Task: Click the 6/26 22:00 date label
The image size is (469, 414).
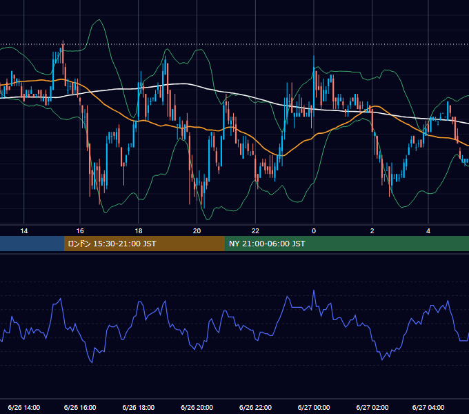Action: pos(255,407)
